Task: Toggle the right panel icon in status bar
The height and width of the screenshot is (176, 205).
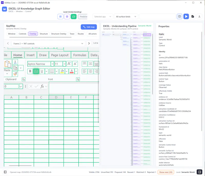Action: [200, 172]
